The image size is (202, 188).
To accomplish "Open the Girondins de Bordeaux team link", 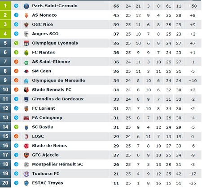I will 58,99.
